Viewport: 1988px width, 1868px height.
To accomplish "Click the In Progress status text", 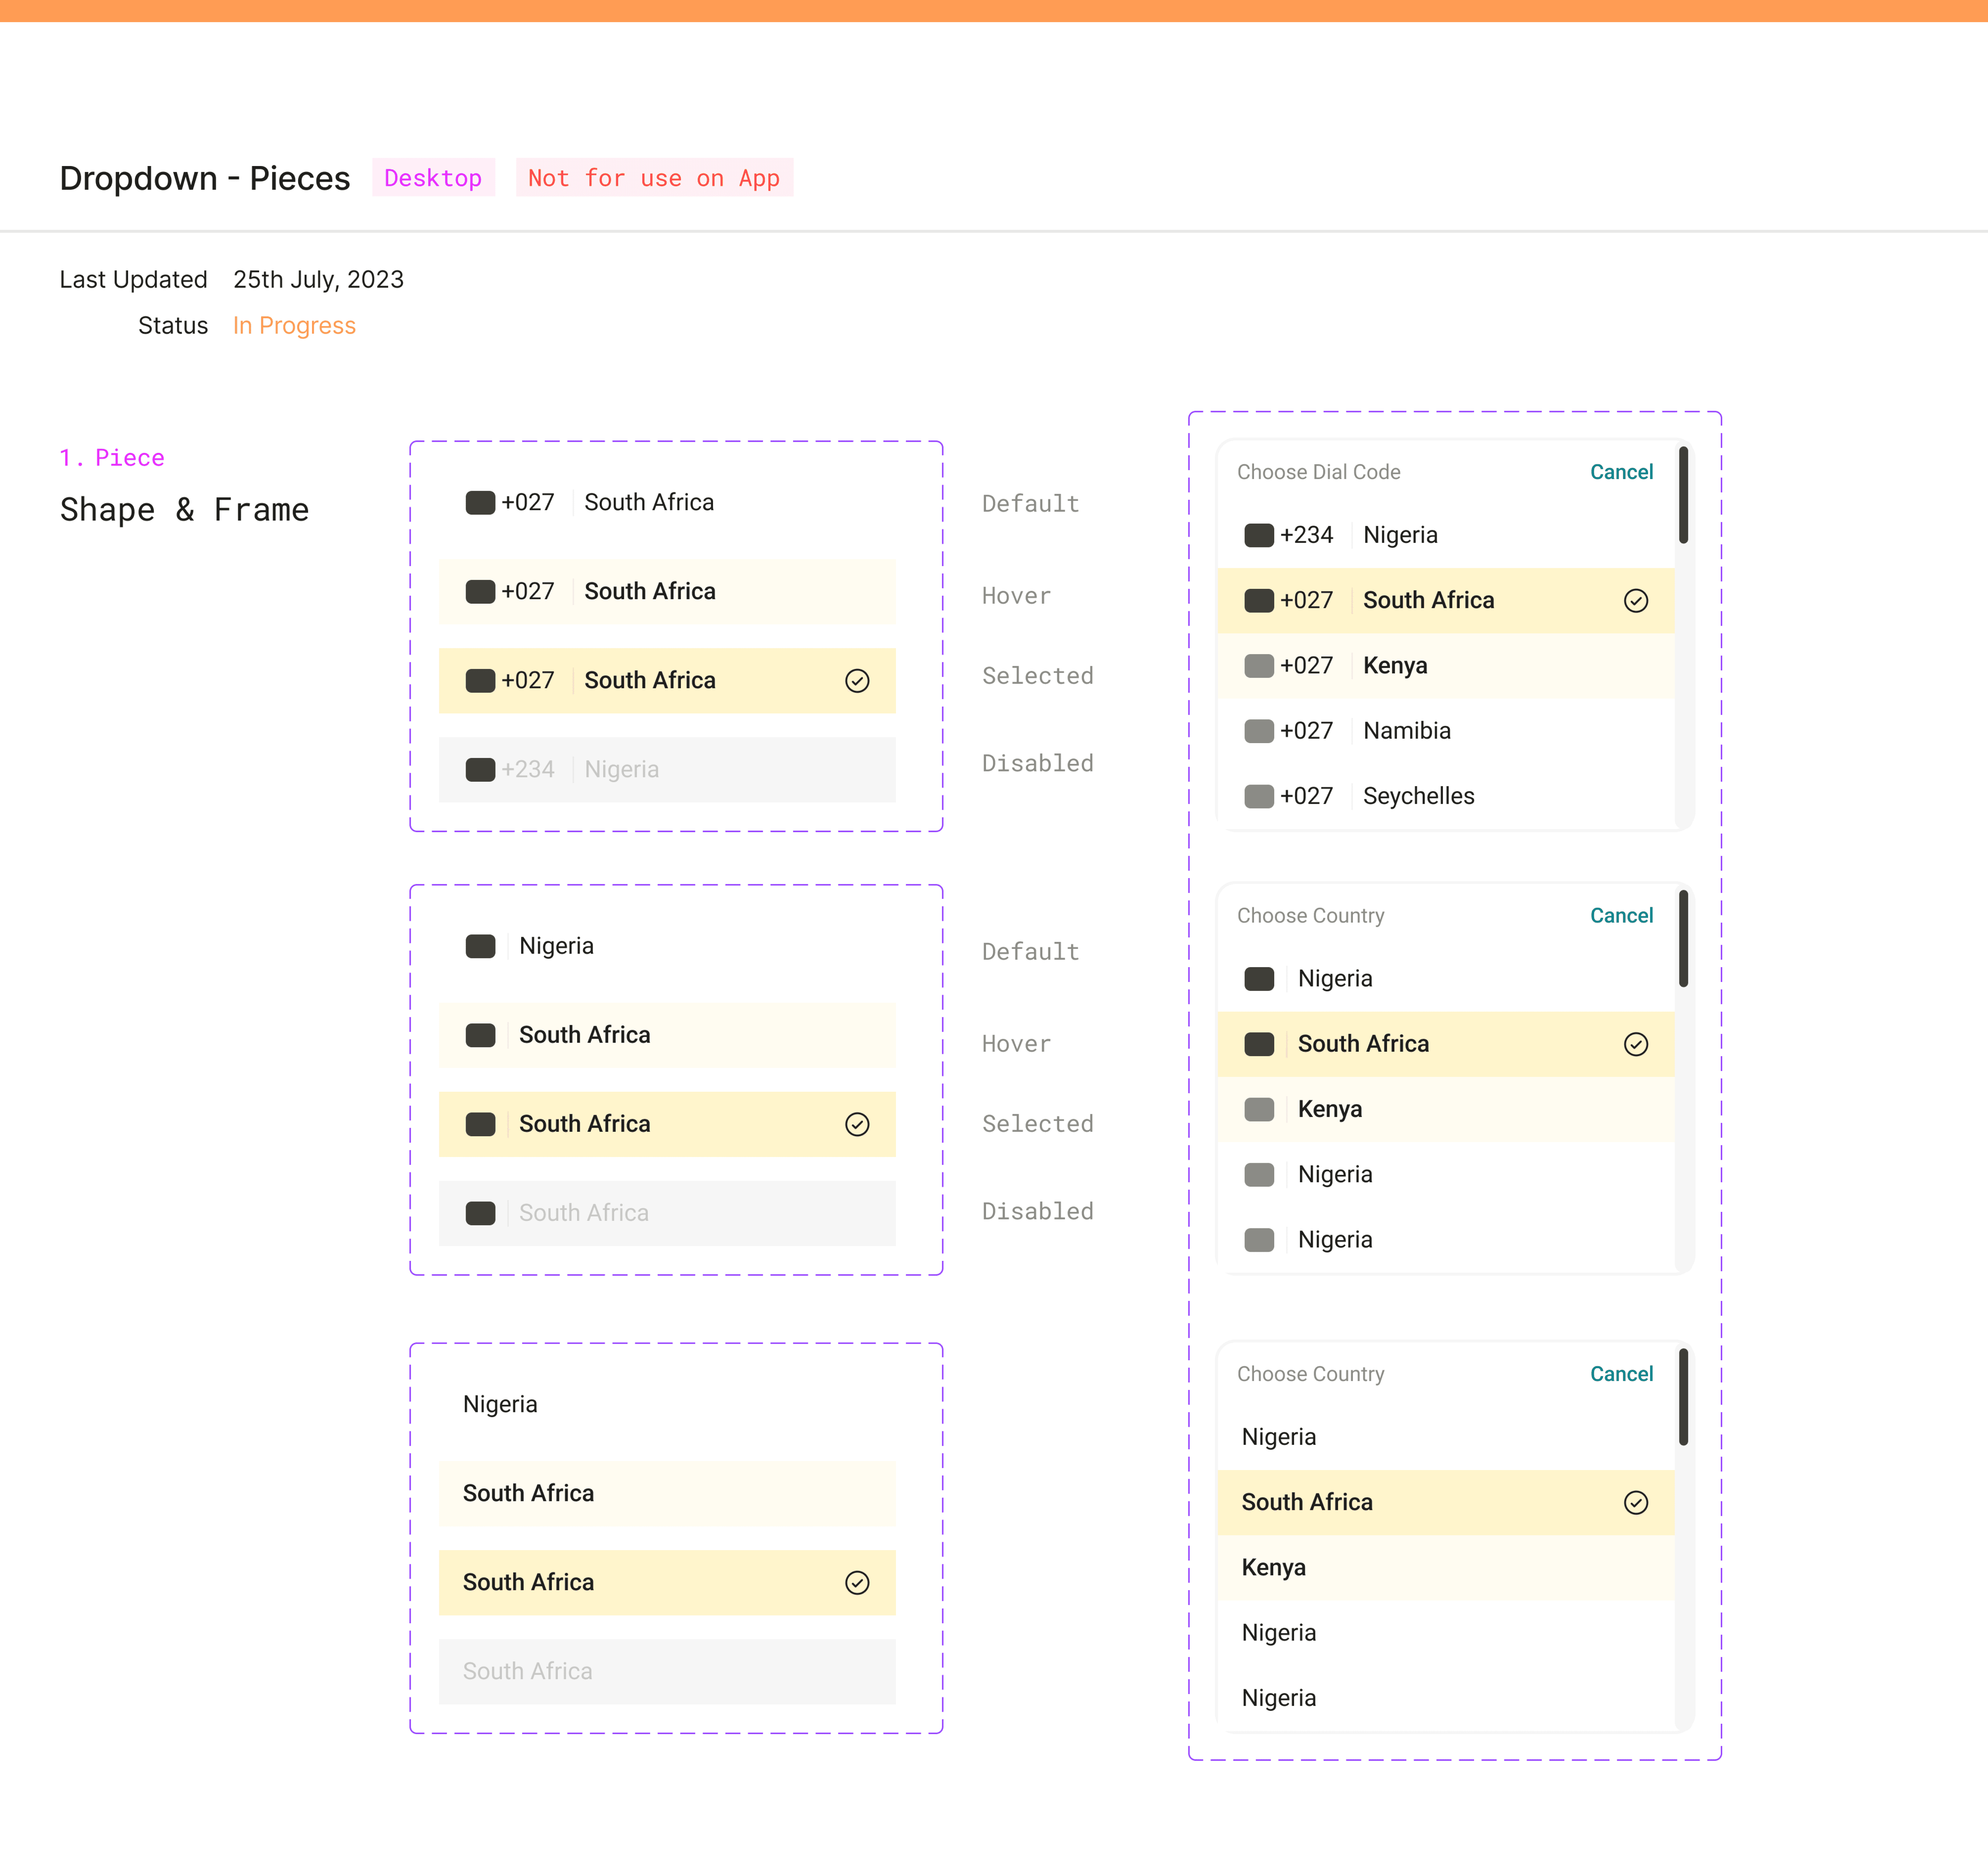I will pyautogui.click(x=294, y=326).
